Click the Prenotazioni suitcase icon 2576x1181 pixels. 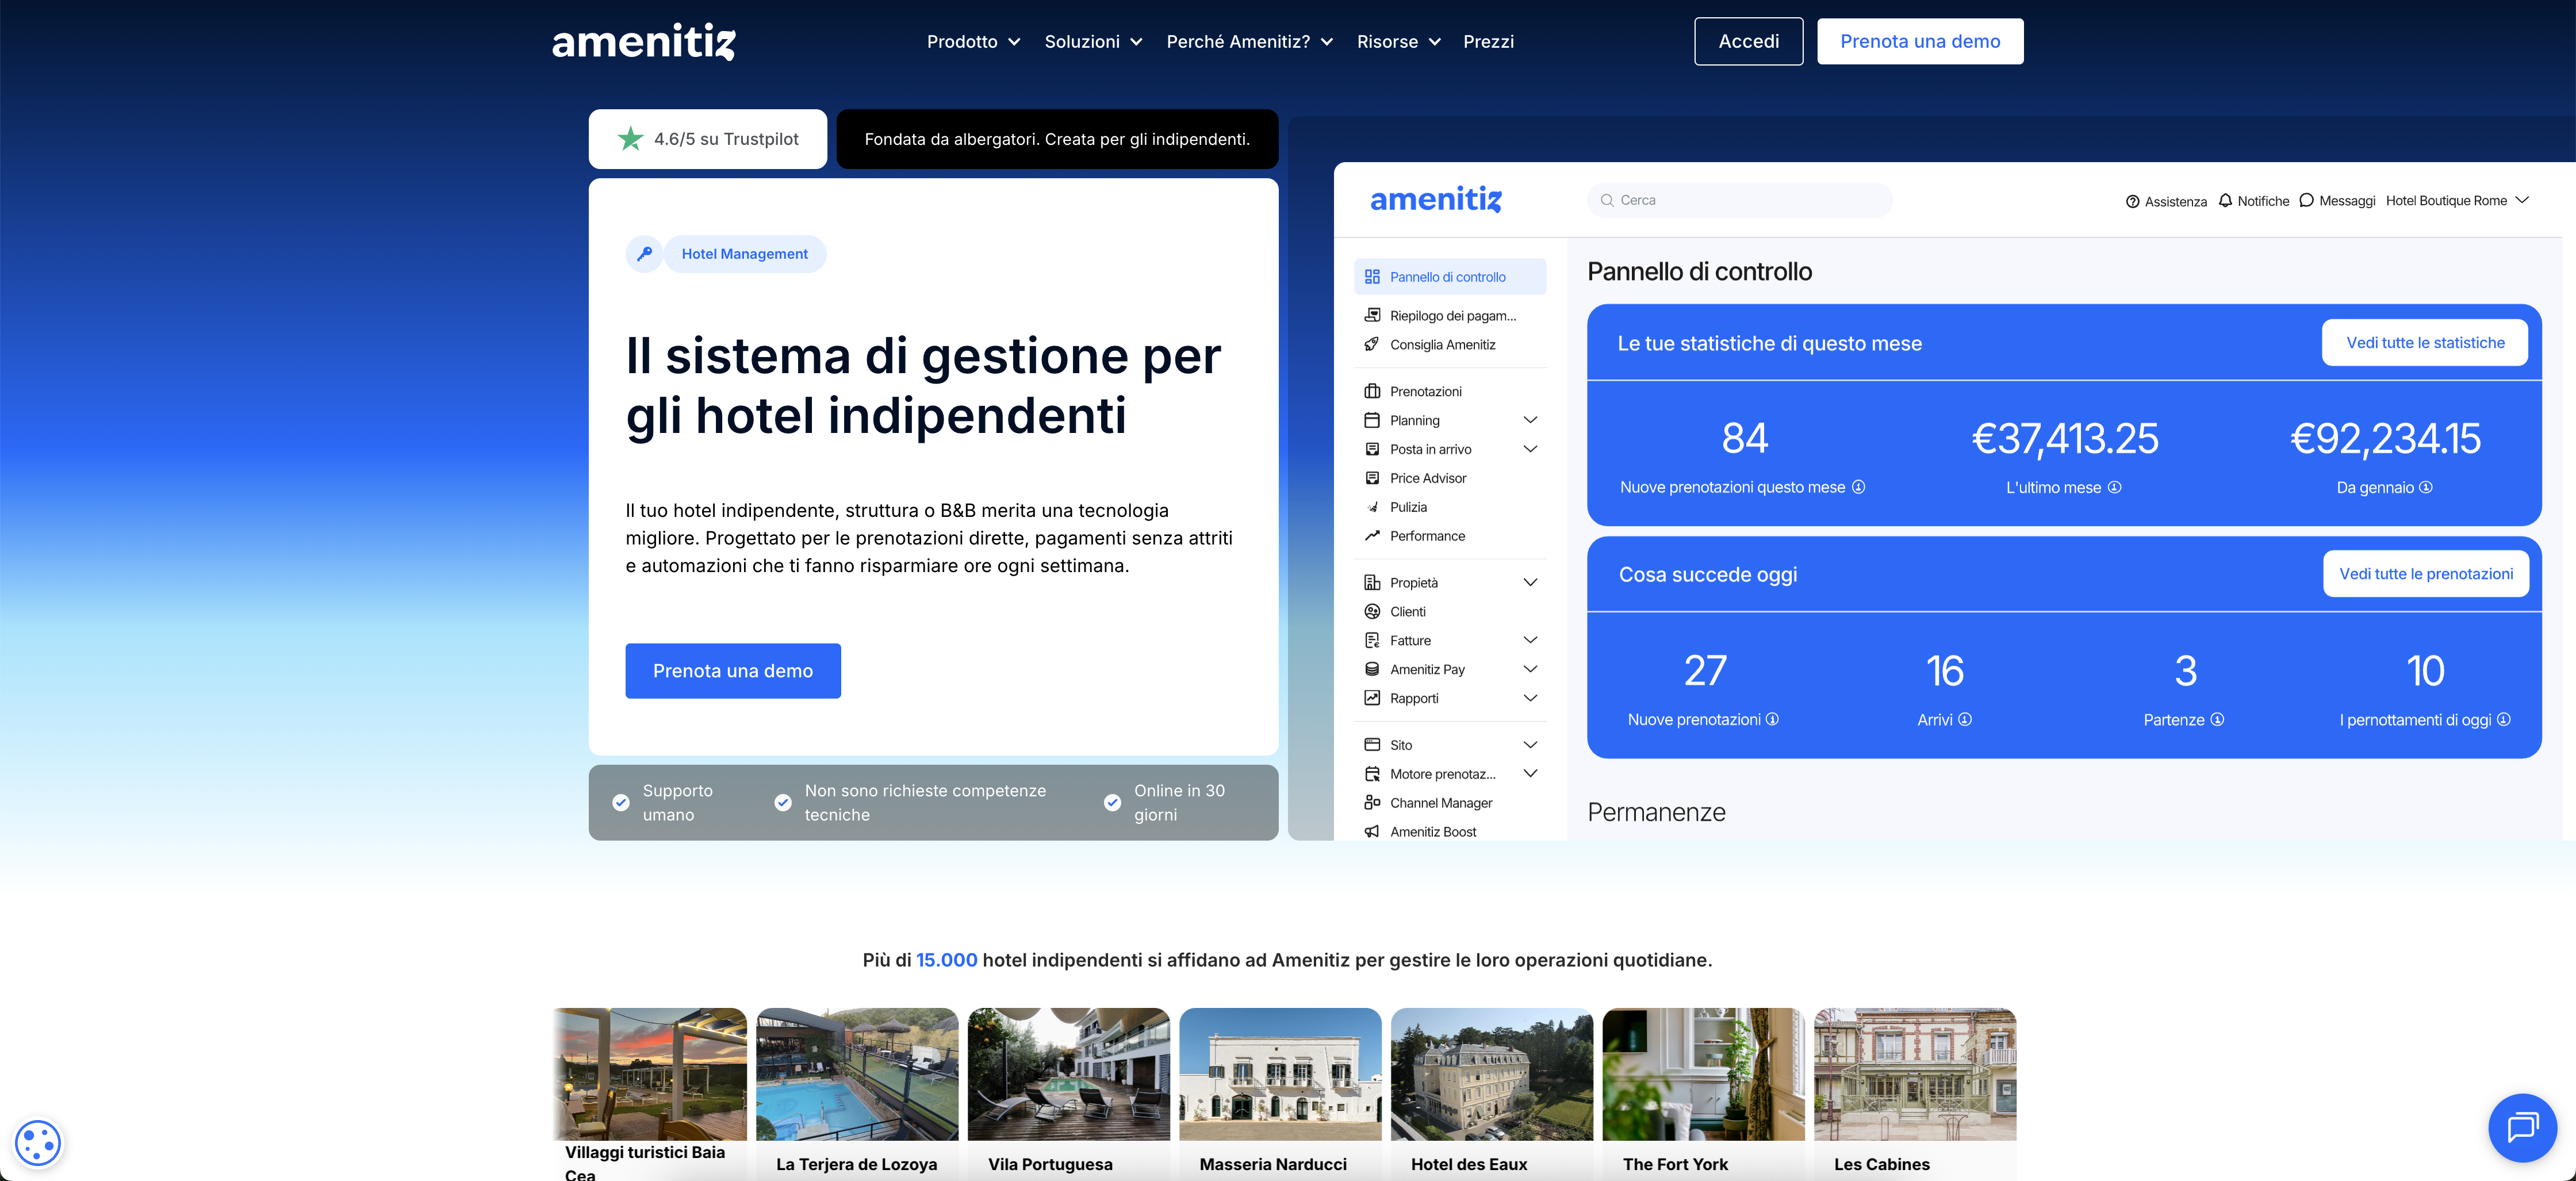1372,391
